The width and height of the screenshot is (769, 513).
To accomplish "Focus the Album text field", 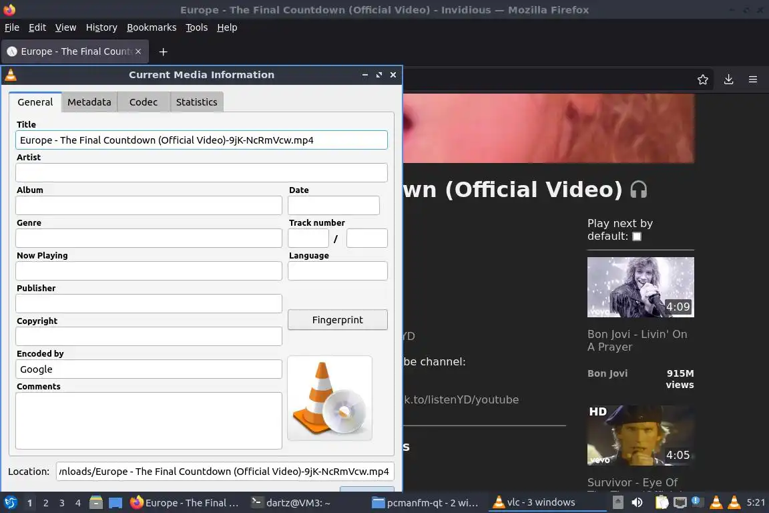I will pyautogui.click(x=149, y=205).
